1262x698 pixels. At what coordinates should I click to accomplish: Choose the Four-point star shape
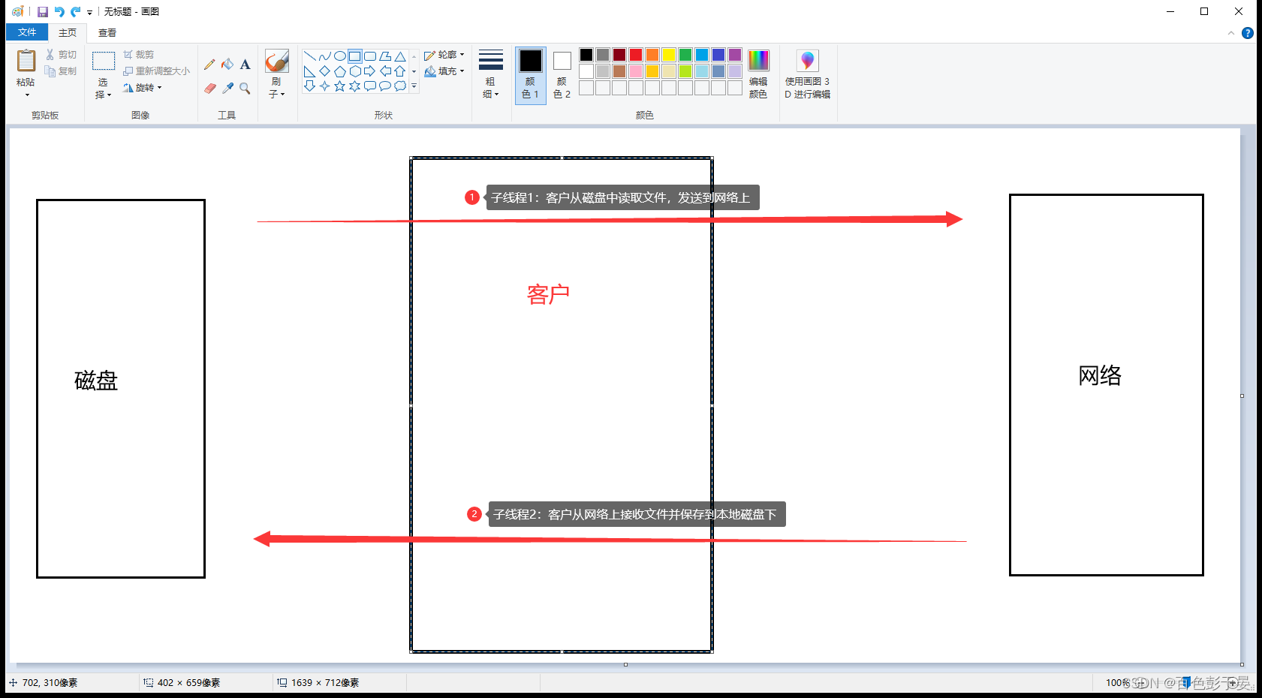tap(324, 86)
